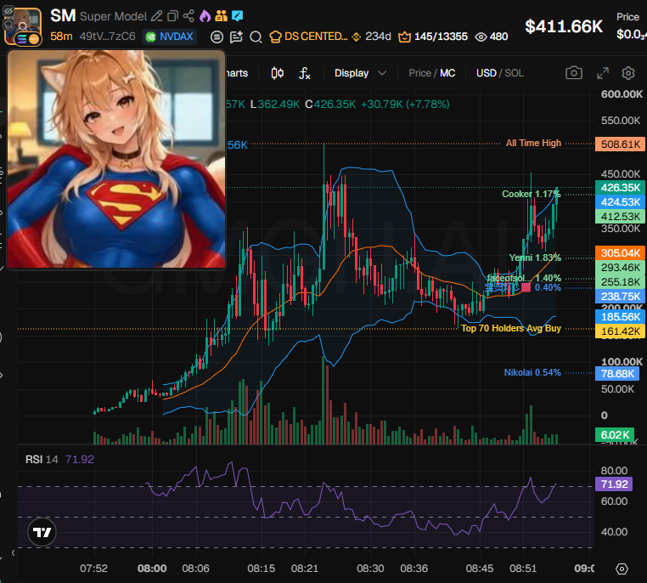Click the small token avatar thumbnail
This screenshot has height=583, width=647.
(23, 25)
